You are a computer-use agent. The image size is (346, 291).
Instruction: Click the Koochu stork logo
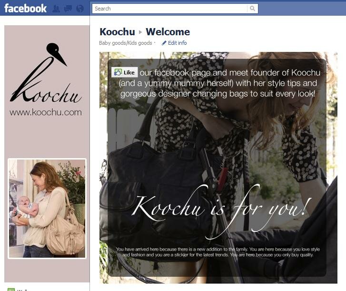click(46, 73)
